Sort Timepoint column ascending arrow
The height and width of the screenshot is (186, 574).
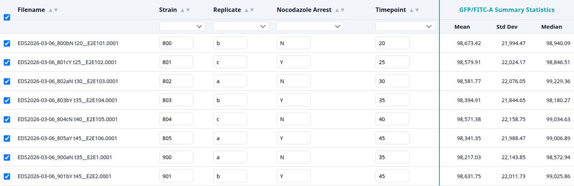411,10
